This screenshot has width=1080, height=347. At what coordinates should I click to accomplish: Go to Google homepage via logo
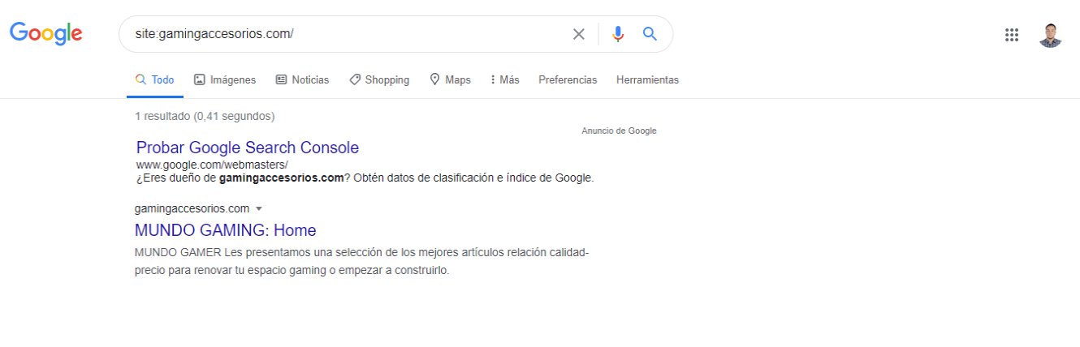(45, 33)
